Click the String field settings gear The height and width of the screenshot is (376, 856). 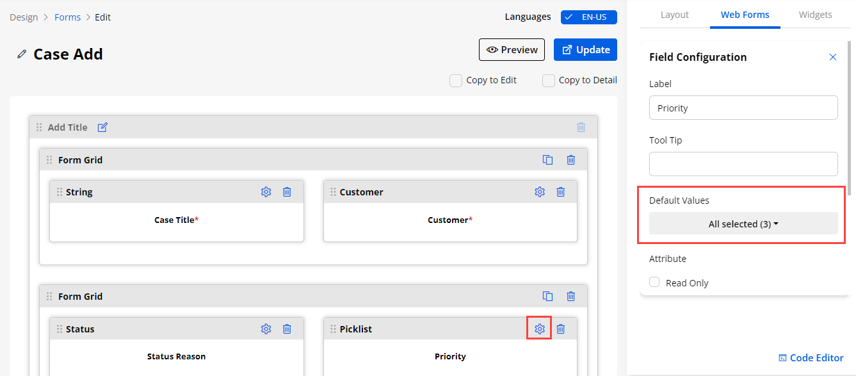(266, 192)
